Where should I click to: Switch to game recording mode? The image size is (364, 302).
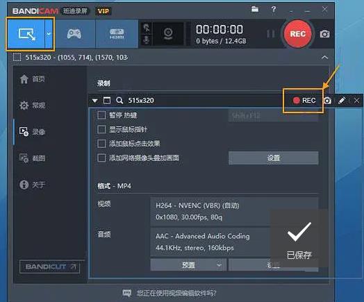click(74, 34)
